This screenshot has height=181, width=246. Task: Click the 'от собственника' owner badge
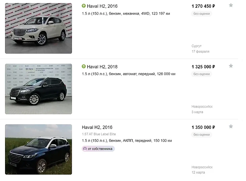coord(98,149)
